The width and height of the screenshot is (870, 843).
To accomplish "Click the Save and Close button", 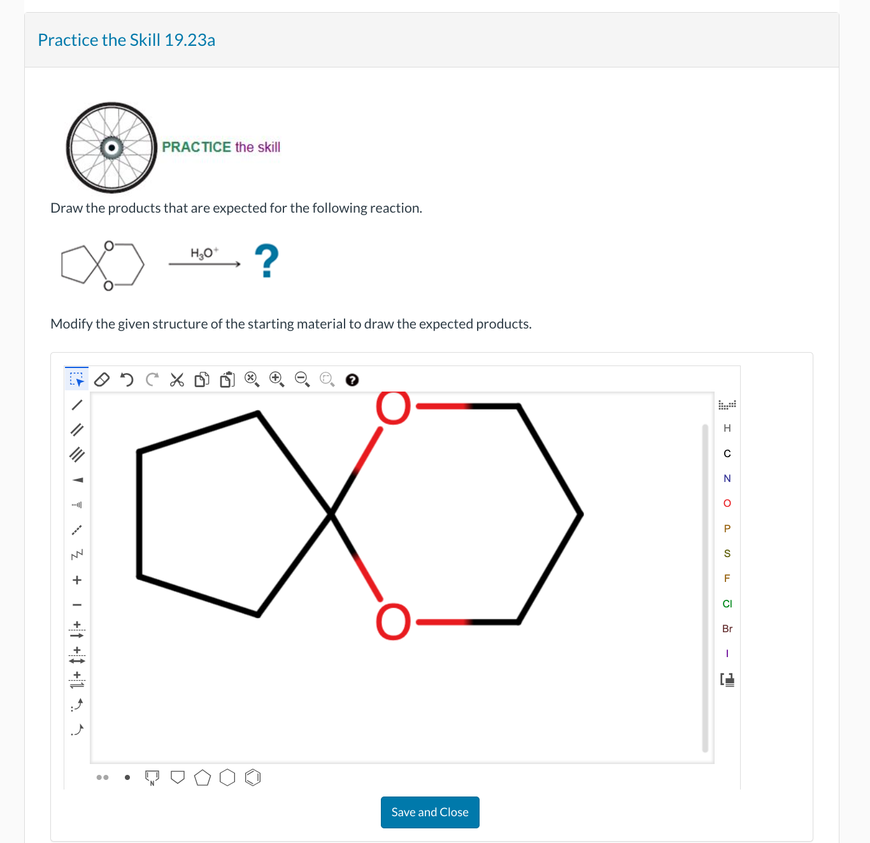I will click(430, 812).
